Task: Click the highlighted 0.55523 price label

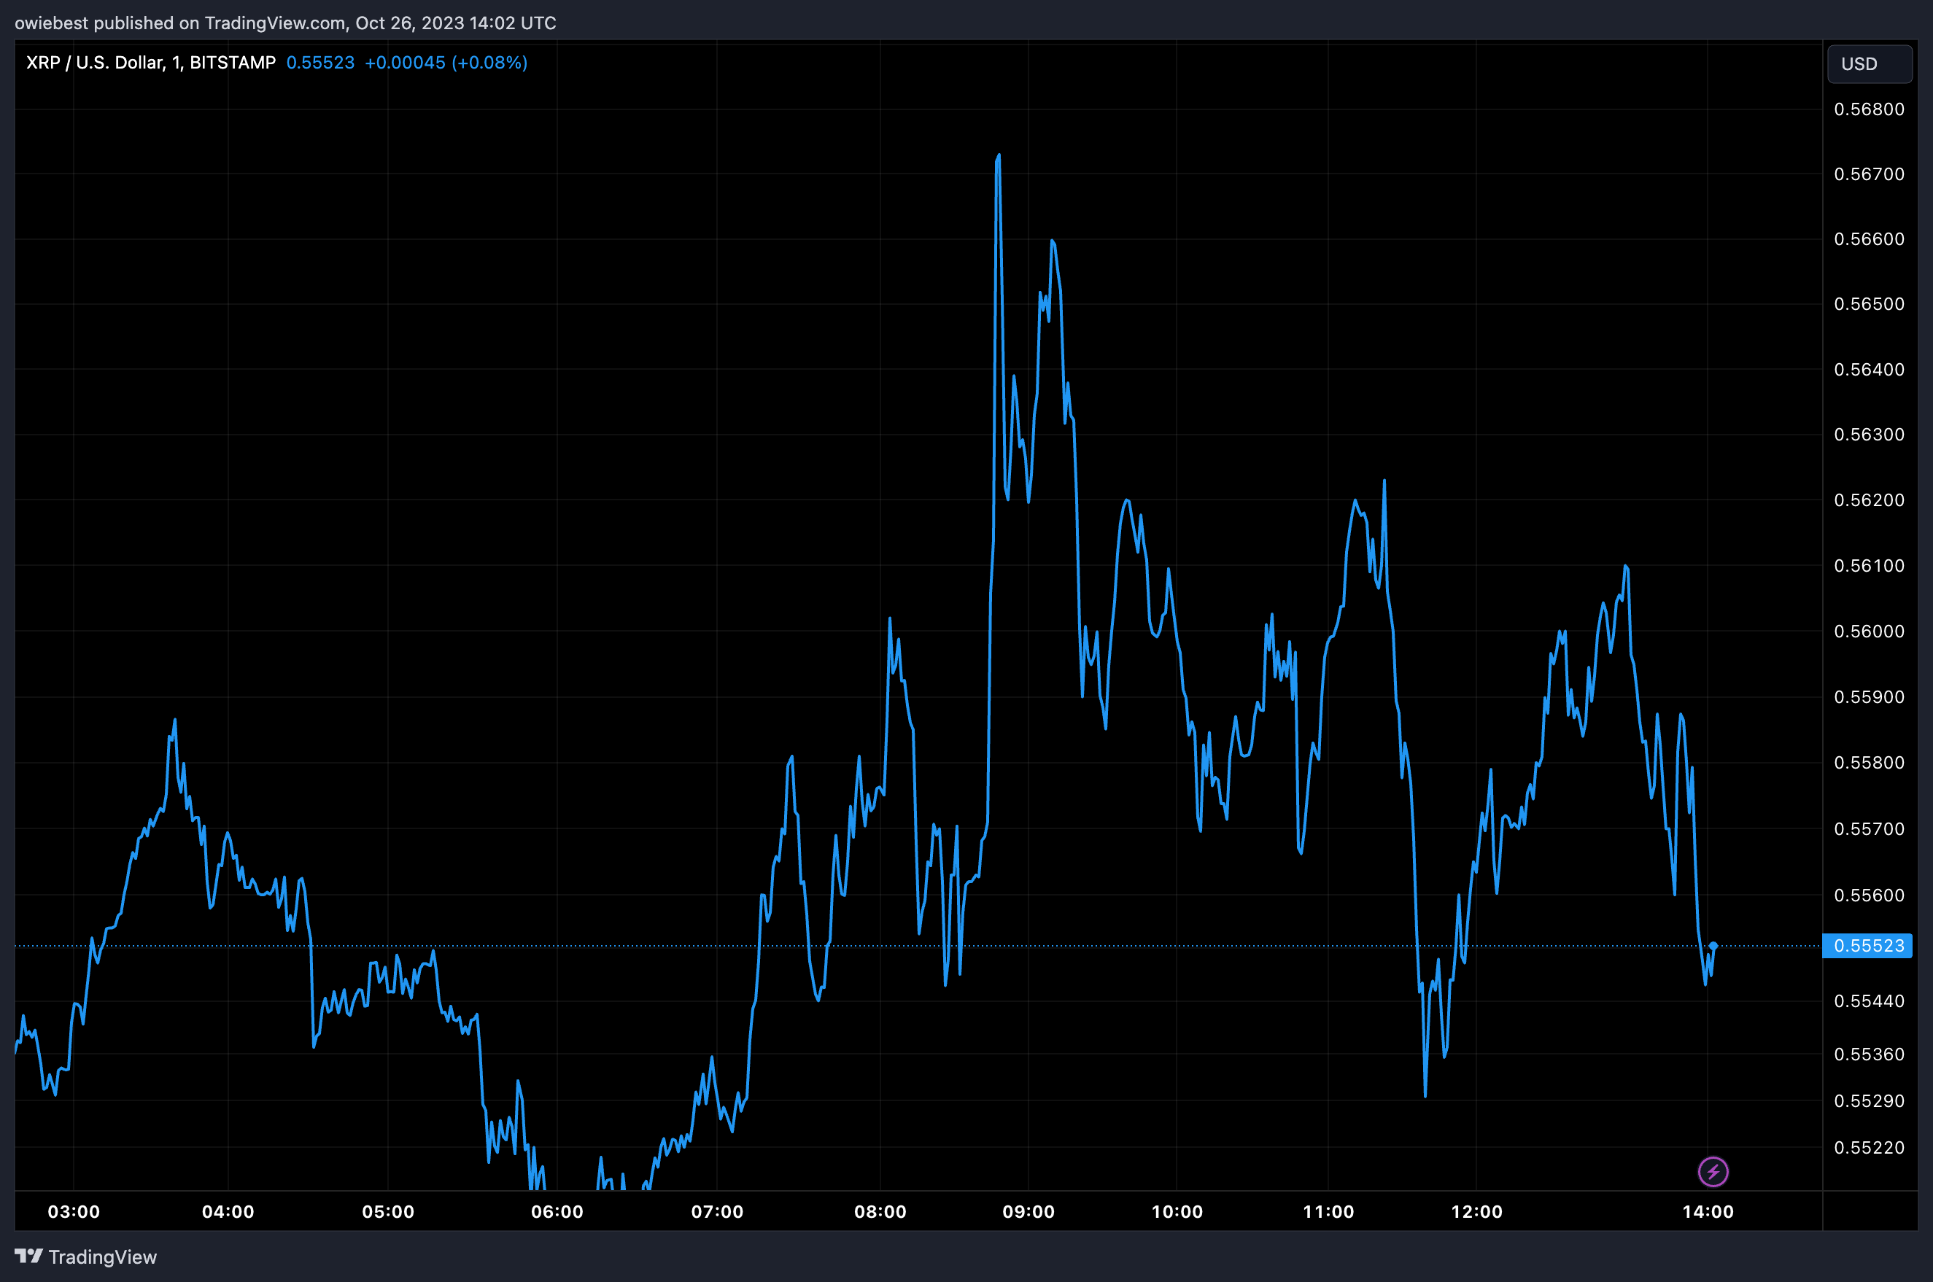Action: click(1867, 946)
